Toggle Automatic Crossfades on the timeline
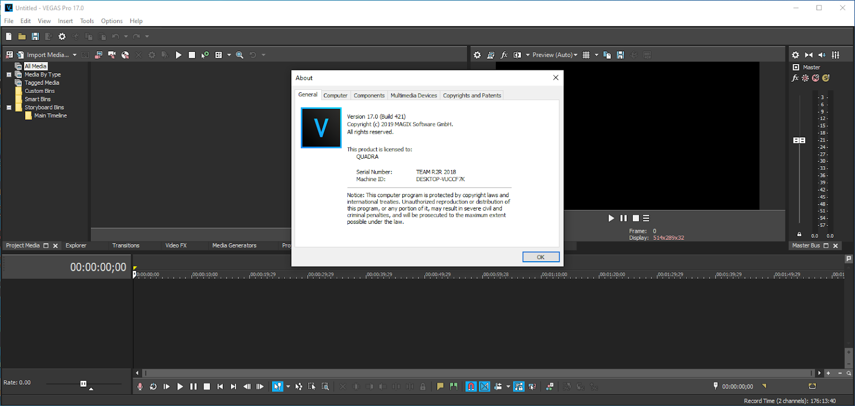The image size is (855, 406). pyautogui.click(x=484, y=386)
